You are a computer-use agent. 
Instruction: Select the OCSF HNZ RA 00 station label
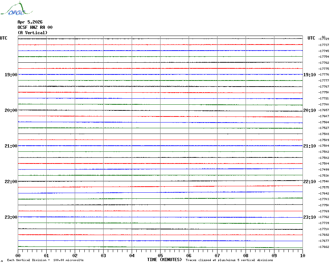(35, 27)
